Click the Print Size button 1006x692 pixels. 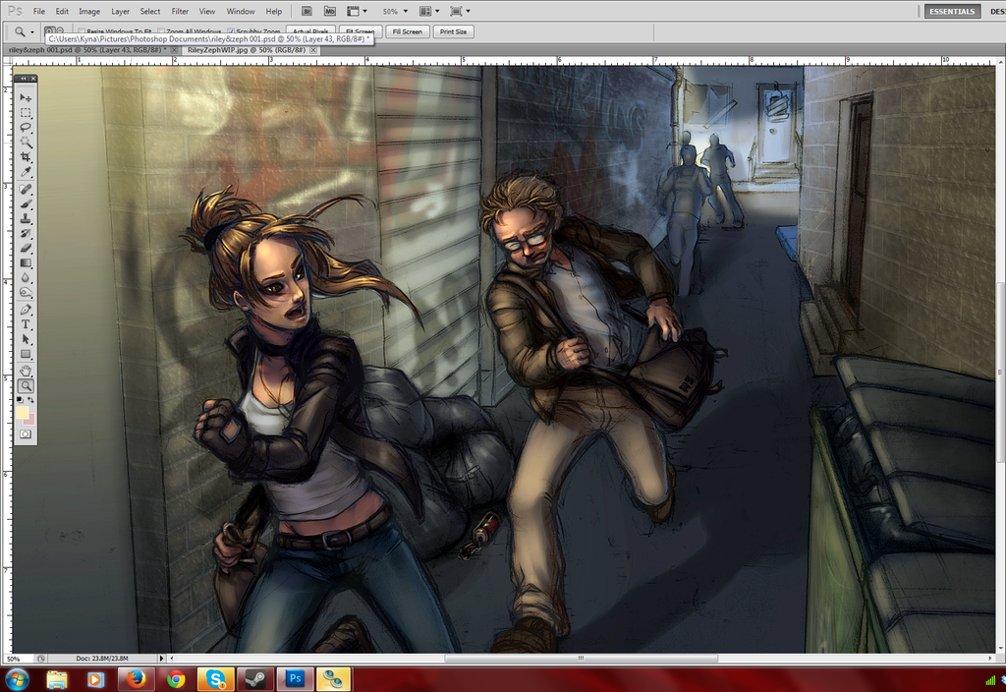click(x=453, y=31)
